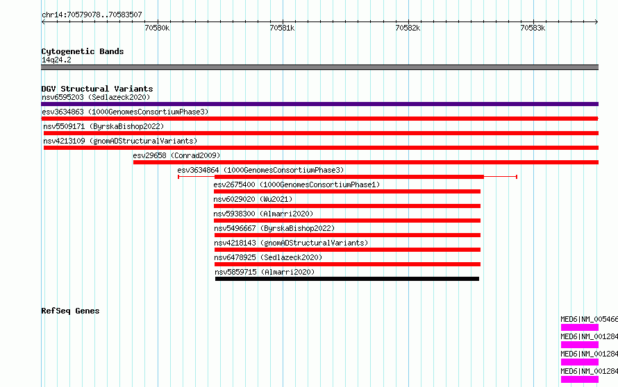
Task: Click the 70583k ruler tick label
Action: tap(533, 28)
